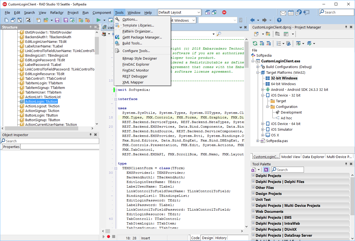The width and height of the screenshot is (355, 241).
Task: Click the green Run arrow icon
Action: coord(99,20)
